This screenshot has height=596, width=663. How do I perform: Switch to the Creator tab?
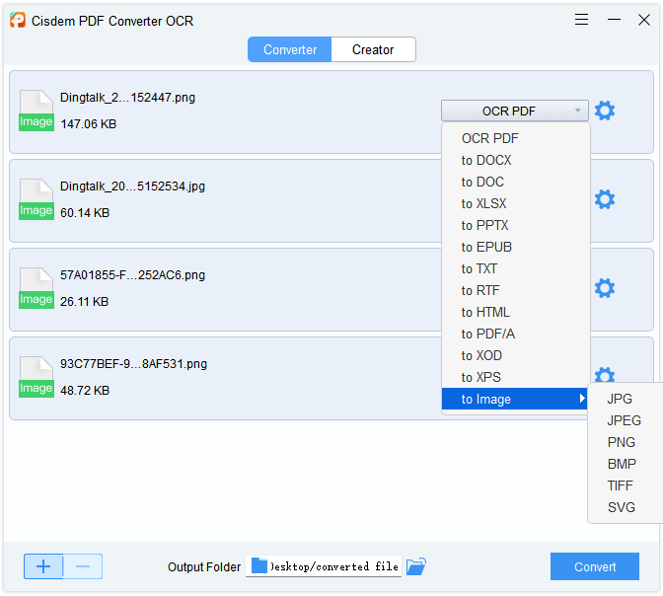(x=373, y=49)
